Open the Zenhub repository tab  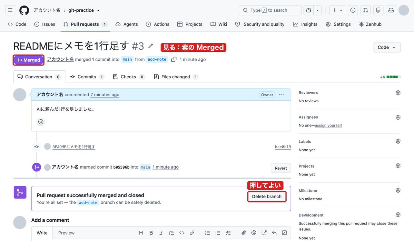370,24
